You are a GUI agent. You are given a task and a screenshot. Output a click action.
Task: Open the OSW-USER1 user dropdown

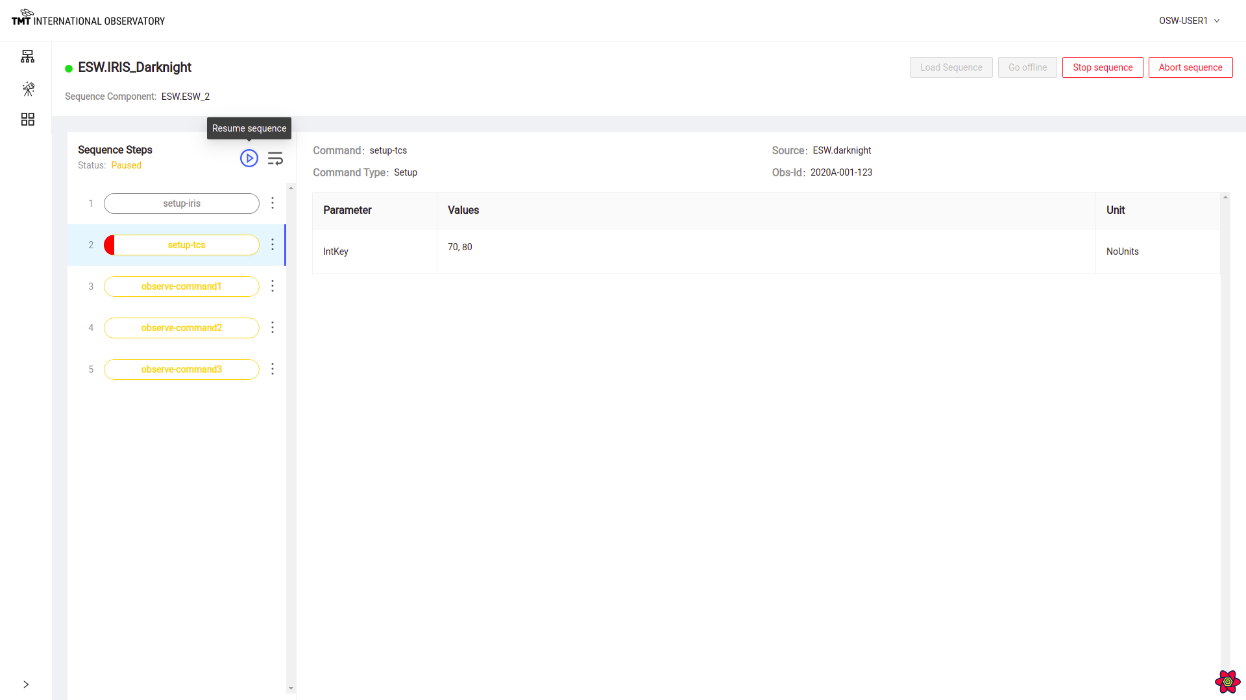point(1190,21)
